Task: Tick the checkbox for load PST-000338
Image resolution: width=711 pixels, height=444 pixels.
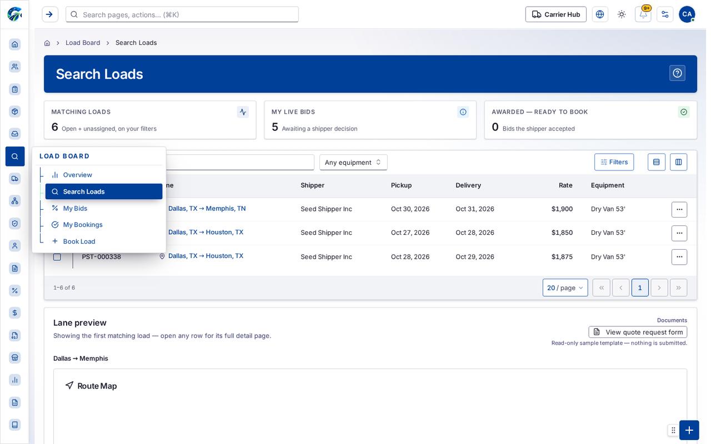Action: (x=57, y=257)
